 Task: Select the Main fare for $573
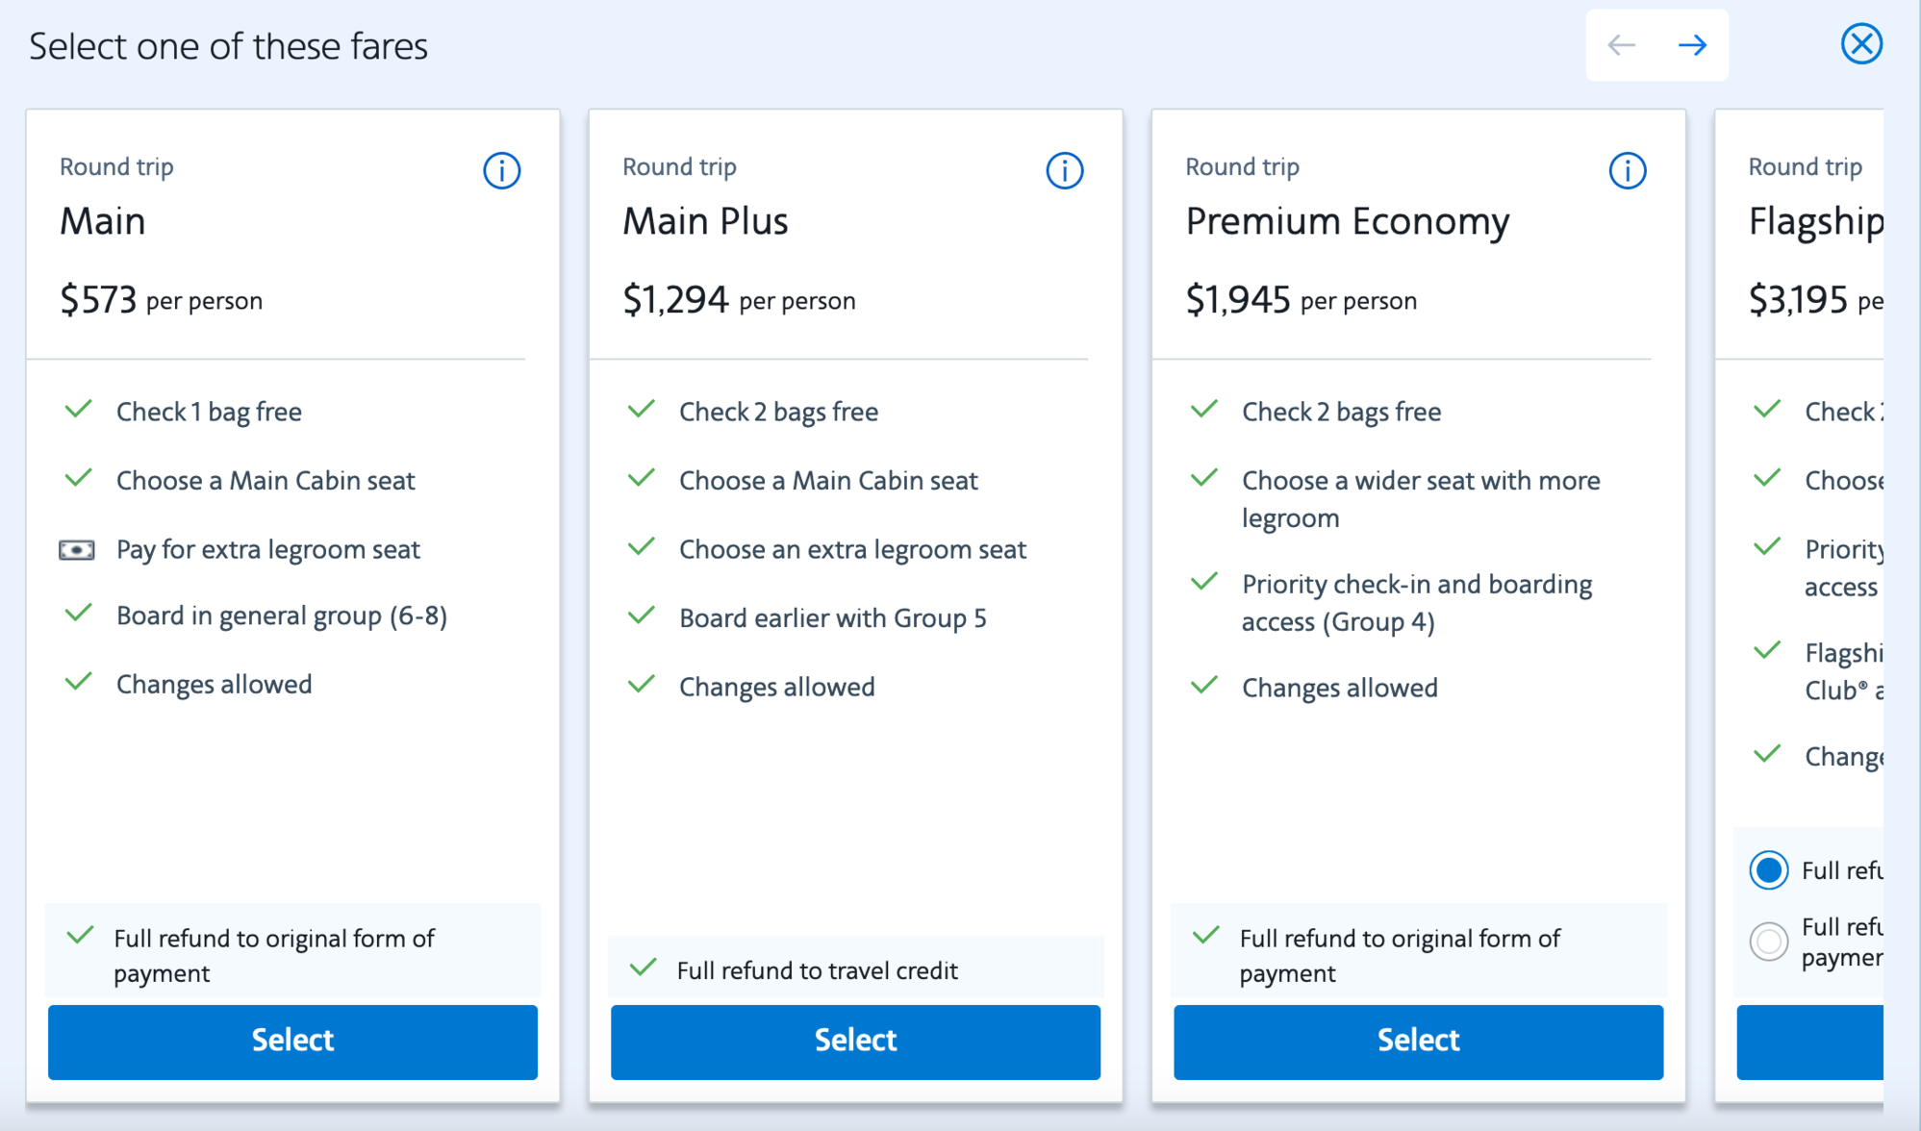click(x=292, y=1041)
